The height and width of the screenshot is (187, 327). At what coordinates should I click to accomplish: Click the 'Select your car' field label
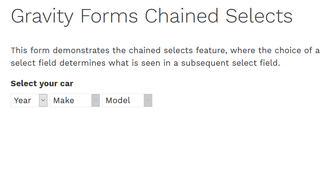click(x=42, y=83)
